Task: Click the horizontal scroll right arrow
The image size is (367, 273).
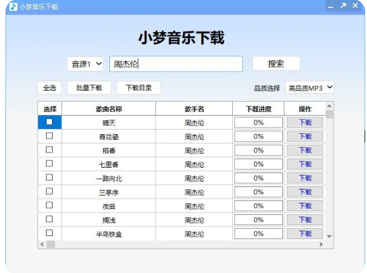Action: (321, 244)
